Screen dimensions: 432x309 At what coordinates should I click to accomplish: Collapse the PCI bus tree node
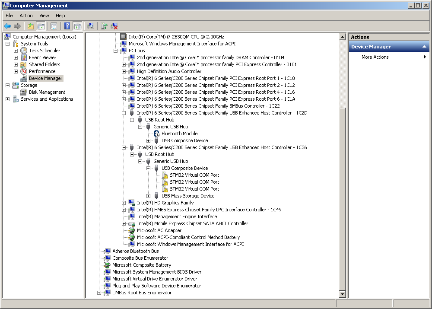(x=115, y=51)
